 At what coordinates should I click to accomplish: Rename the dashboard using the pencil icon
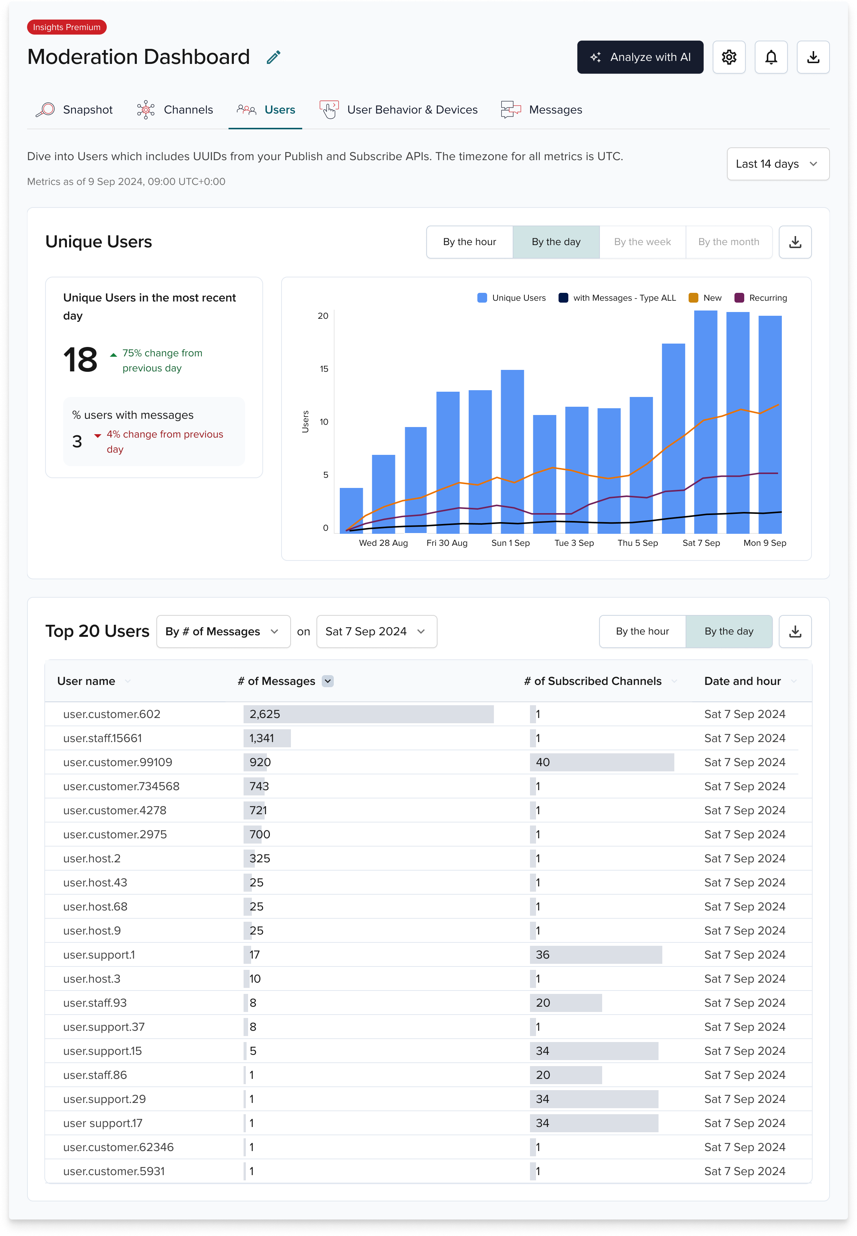click(x=274, y=56)
